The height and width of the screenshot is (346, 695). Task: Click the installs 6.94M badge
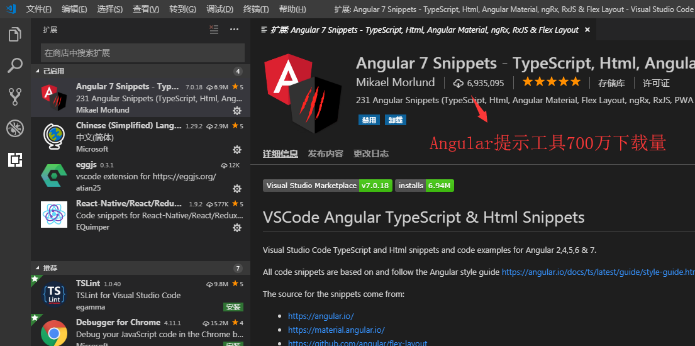425,186
